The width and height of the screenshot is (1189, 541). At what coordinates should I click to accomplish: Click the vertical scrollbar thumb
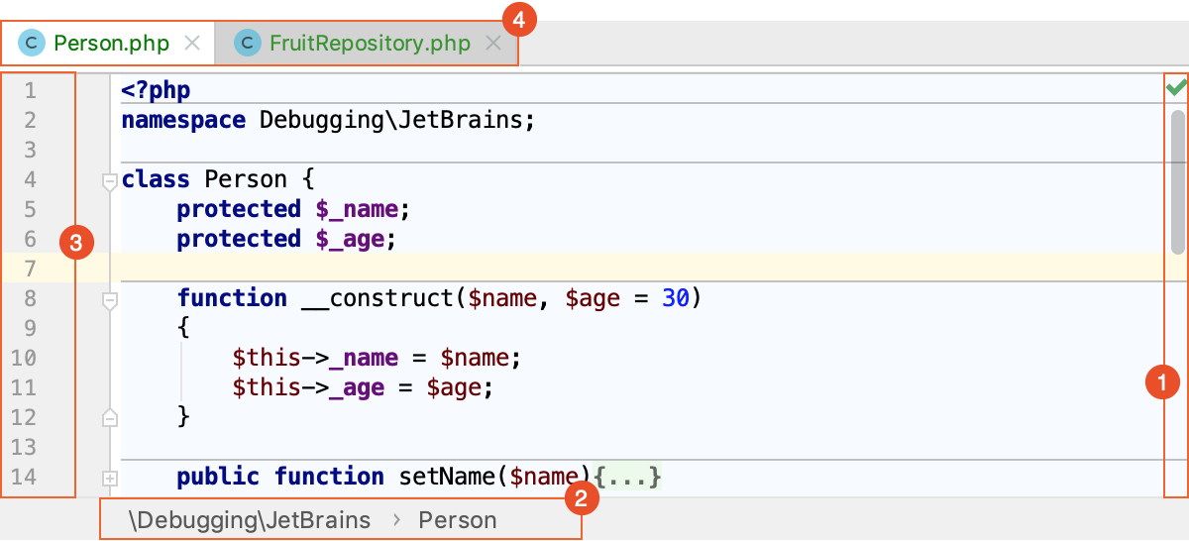point(1178,183)
